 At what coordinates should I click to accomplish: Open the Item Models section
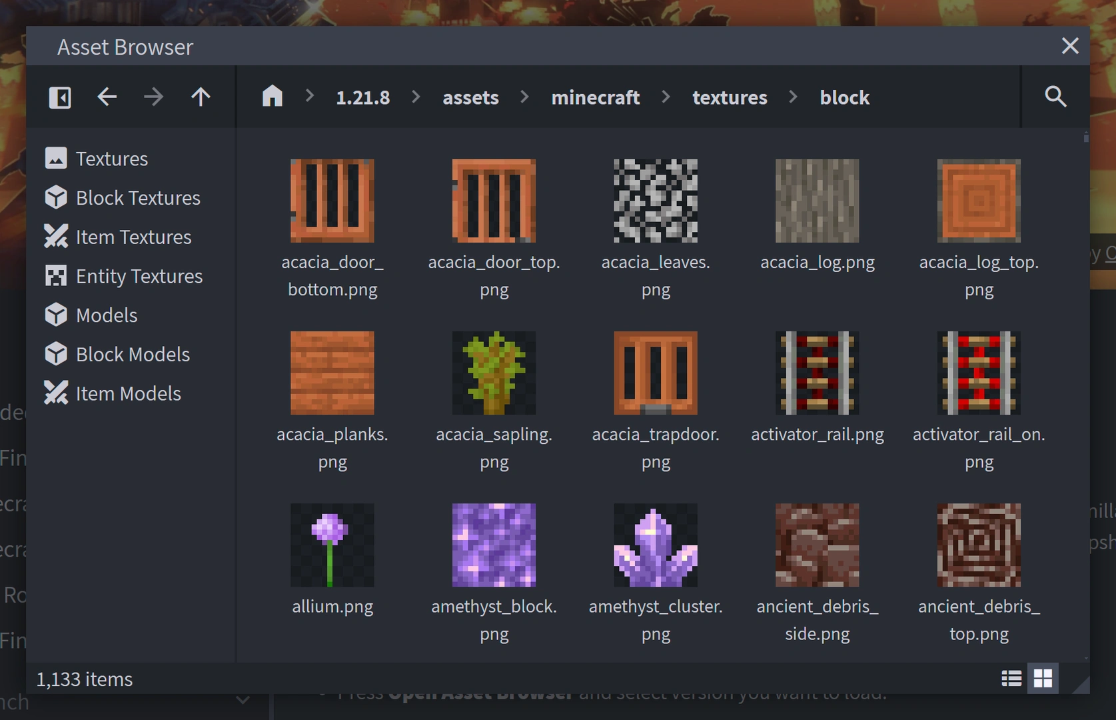pyautogui.click(x=129, y=393)
